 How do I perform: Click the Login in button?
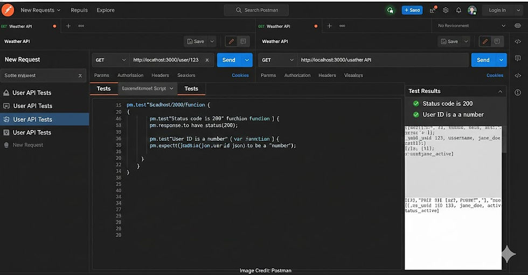[497, 10]
